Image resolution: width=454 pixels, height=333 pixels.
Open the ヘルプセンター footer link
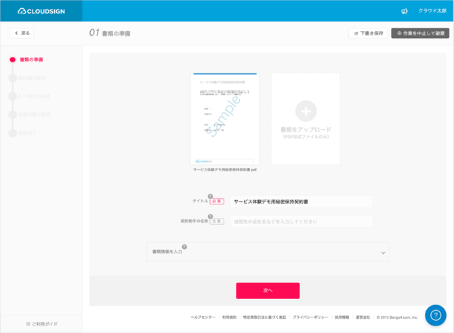pos(203,317)
